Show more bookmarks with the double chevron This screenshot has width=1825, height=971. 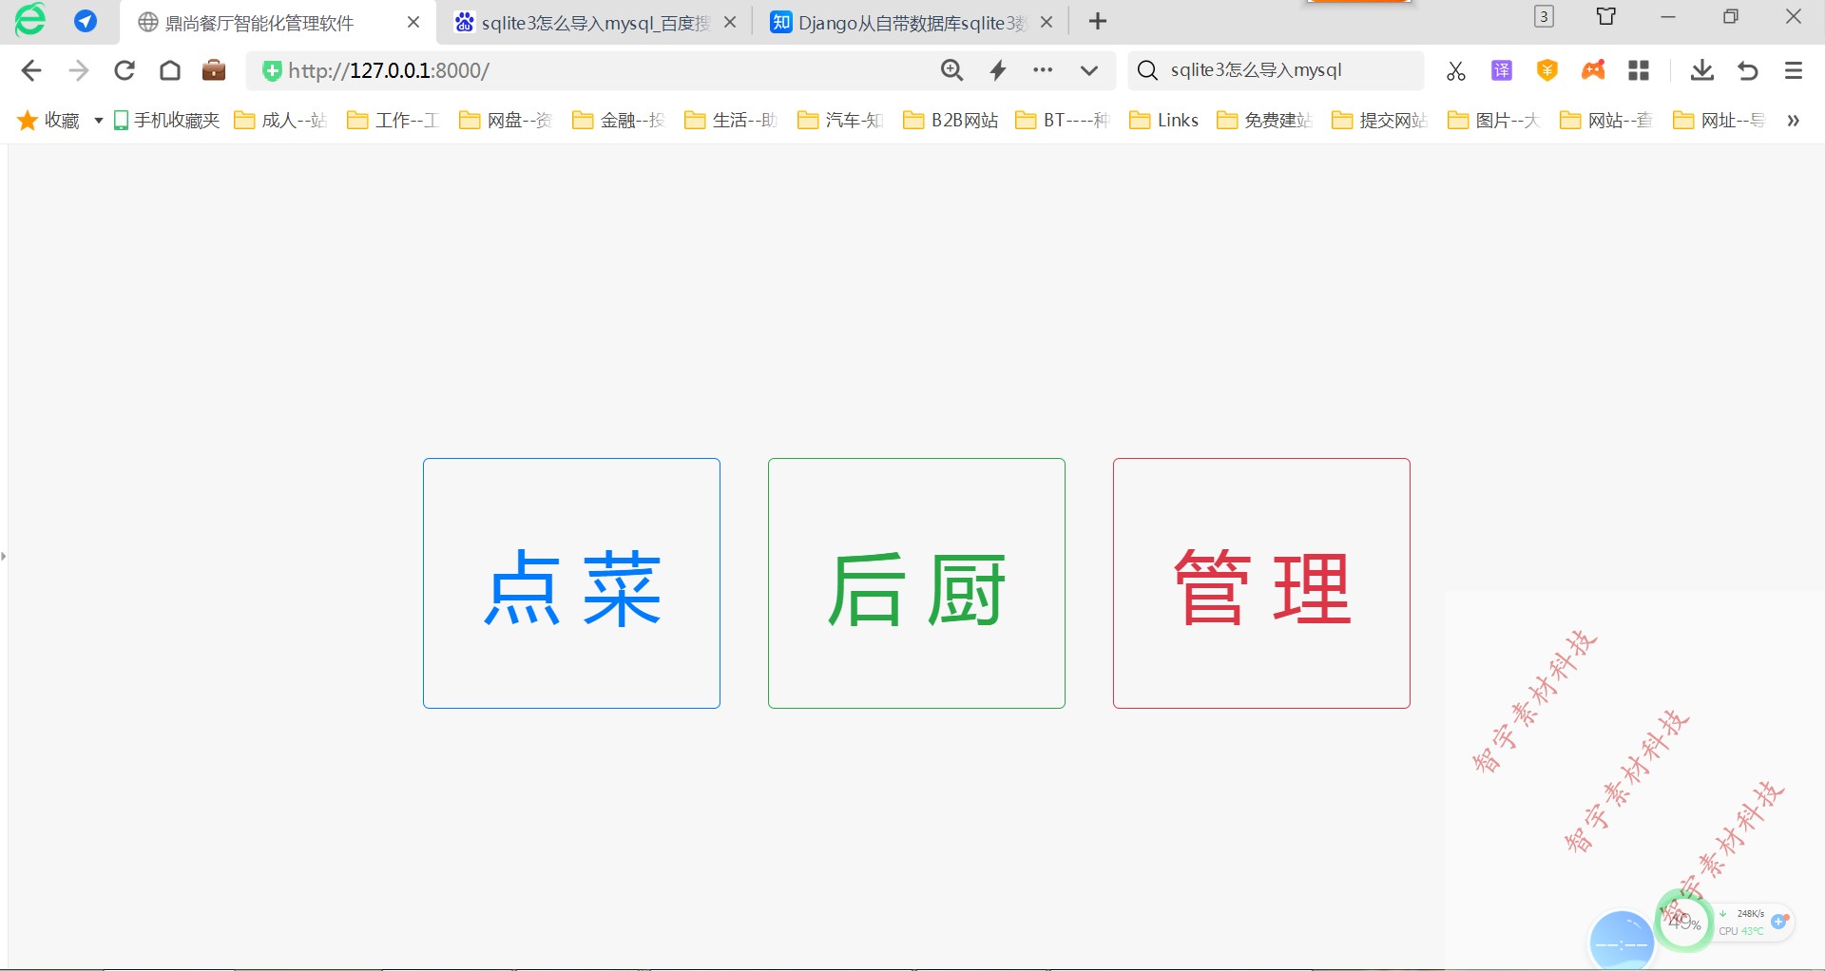1794,121
